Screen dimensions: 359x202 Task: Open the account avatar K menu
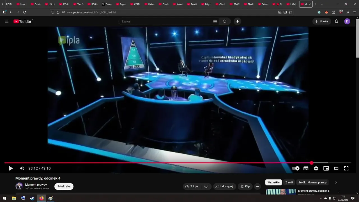347,21
